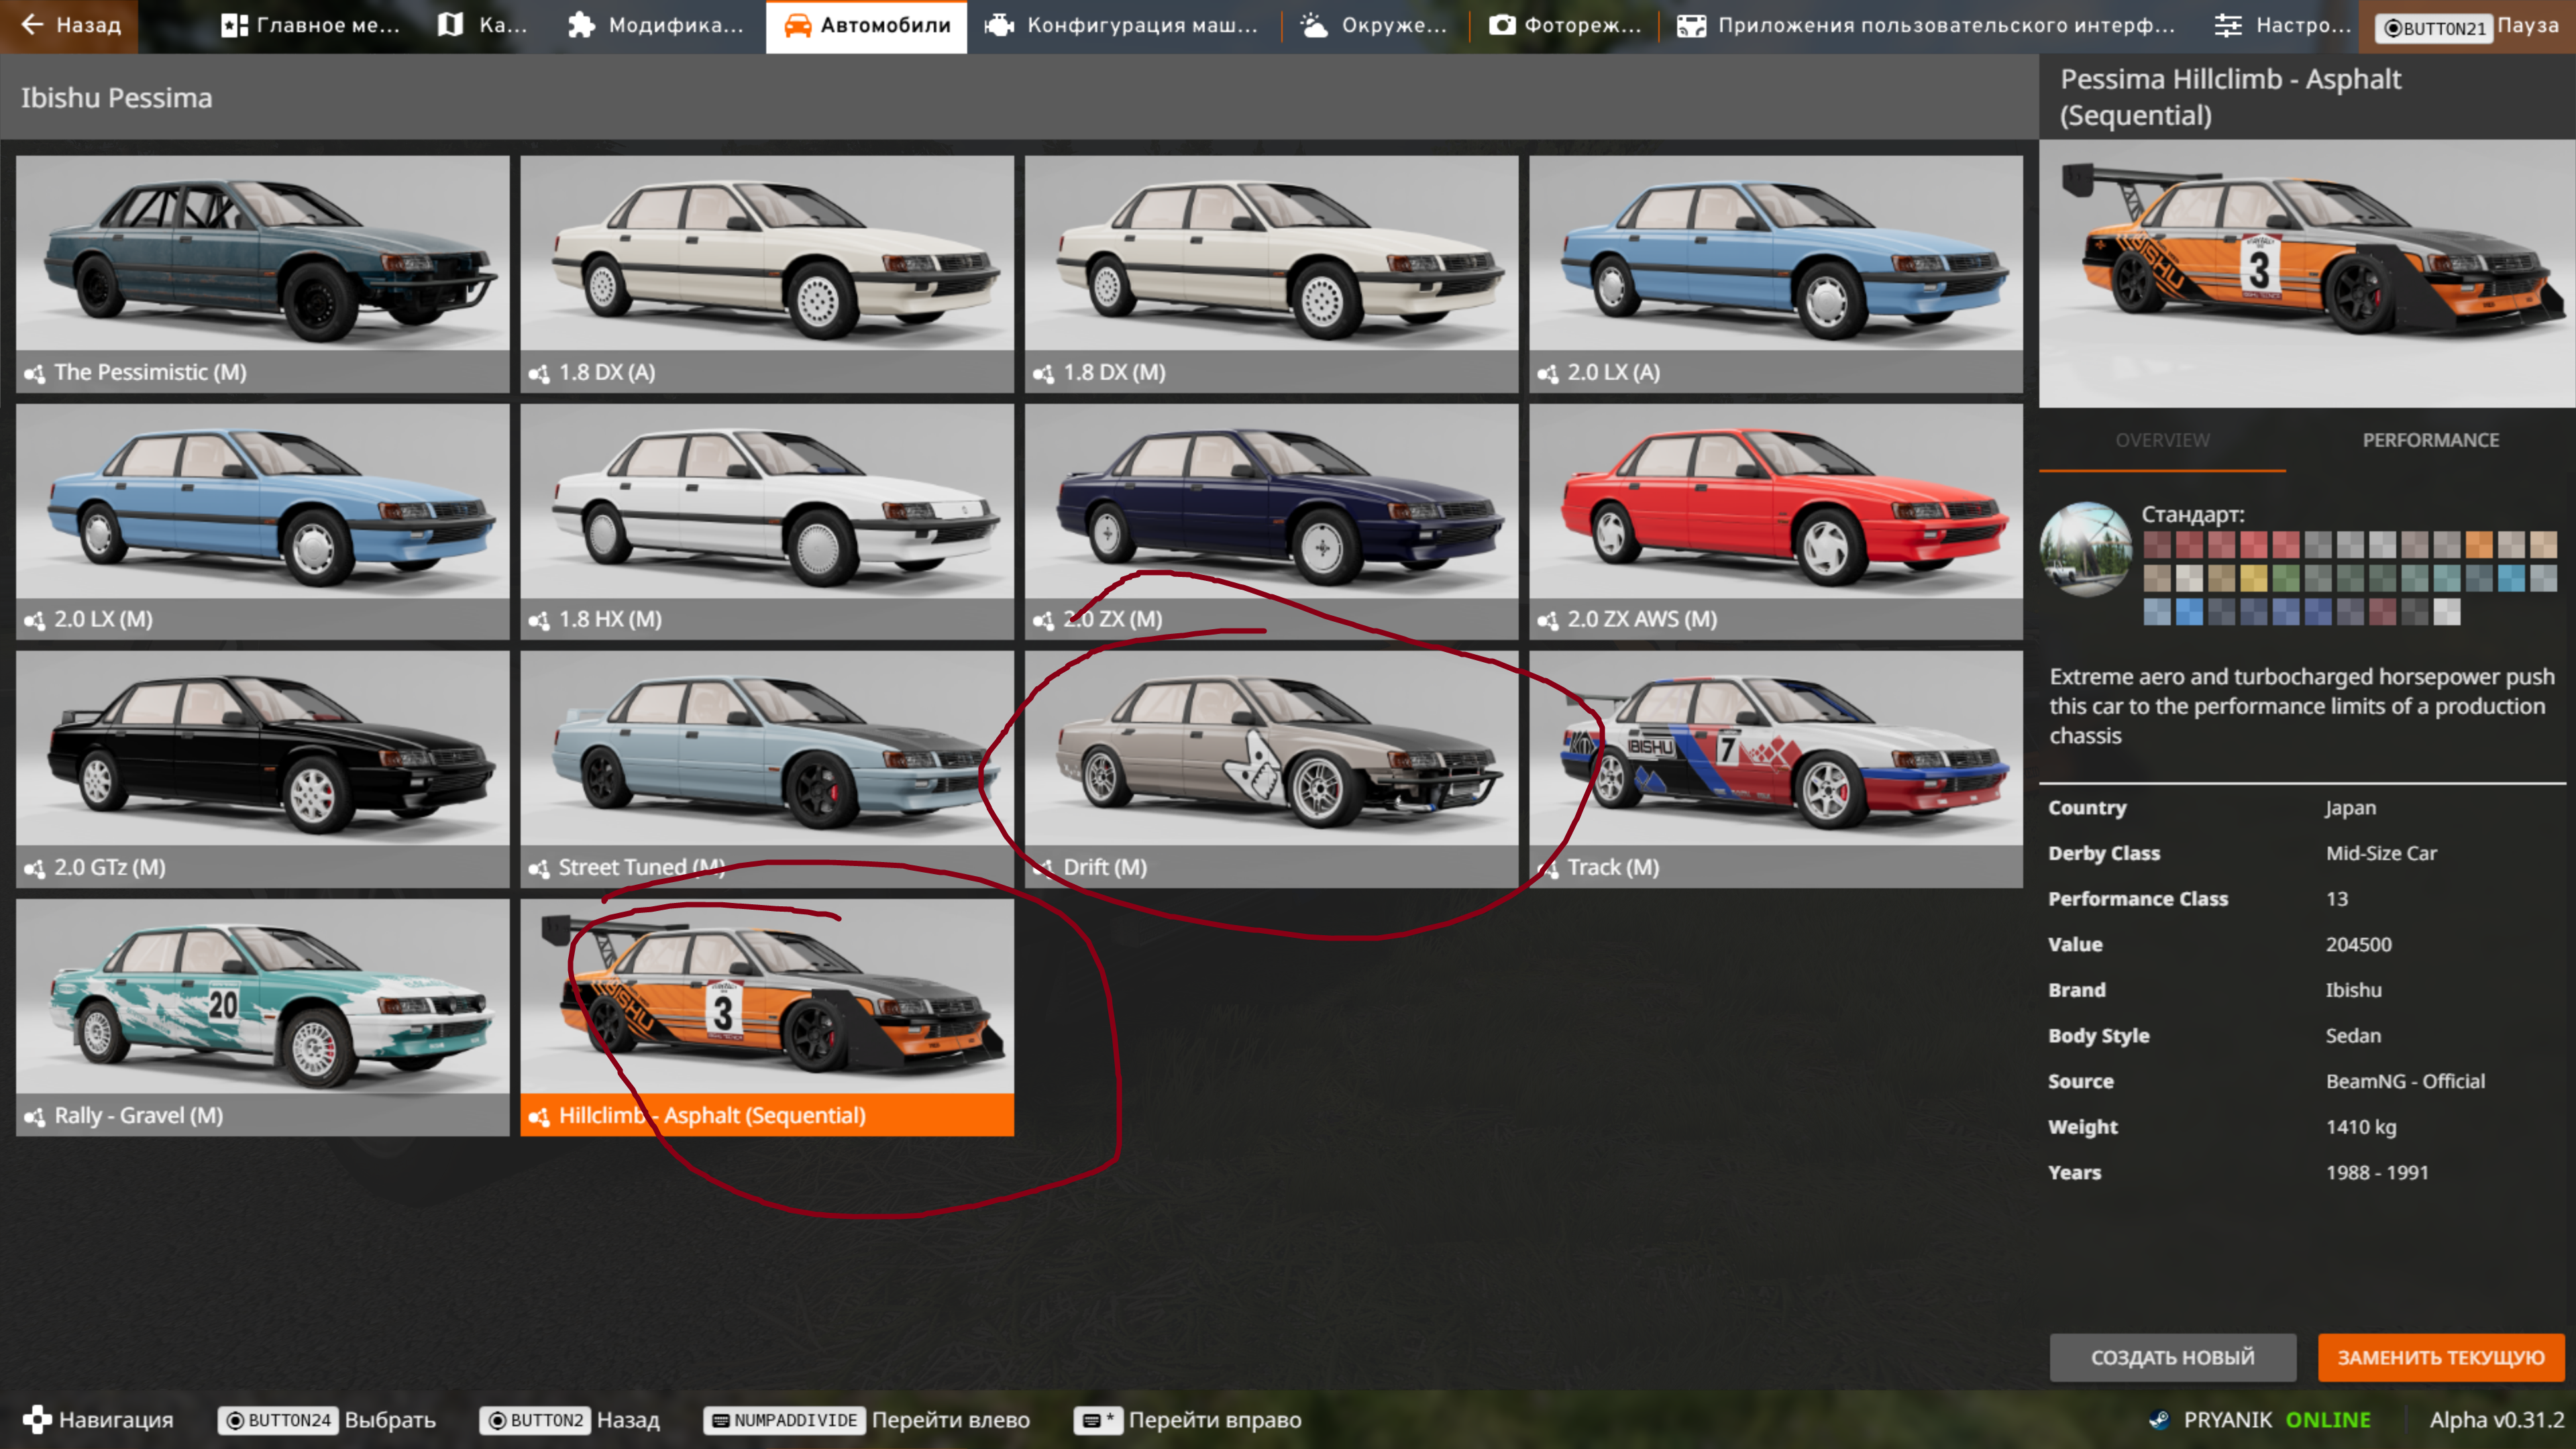Open the Приложения пользовательского интерфейса tab
This screenshot has width=2576, height=1449.
1925,25
